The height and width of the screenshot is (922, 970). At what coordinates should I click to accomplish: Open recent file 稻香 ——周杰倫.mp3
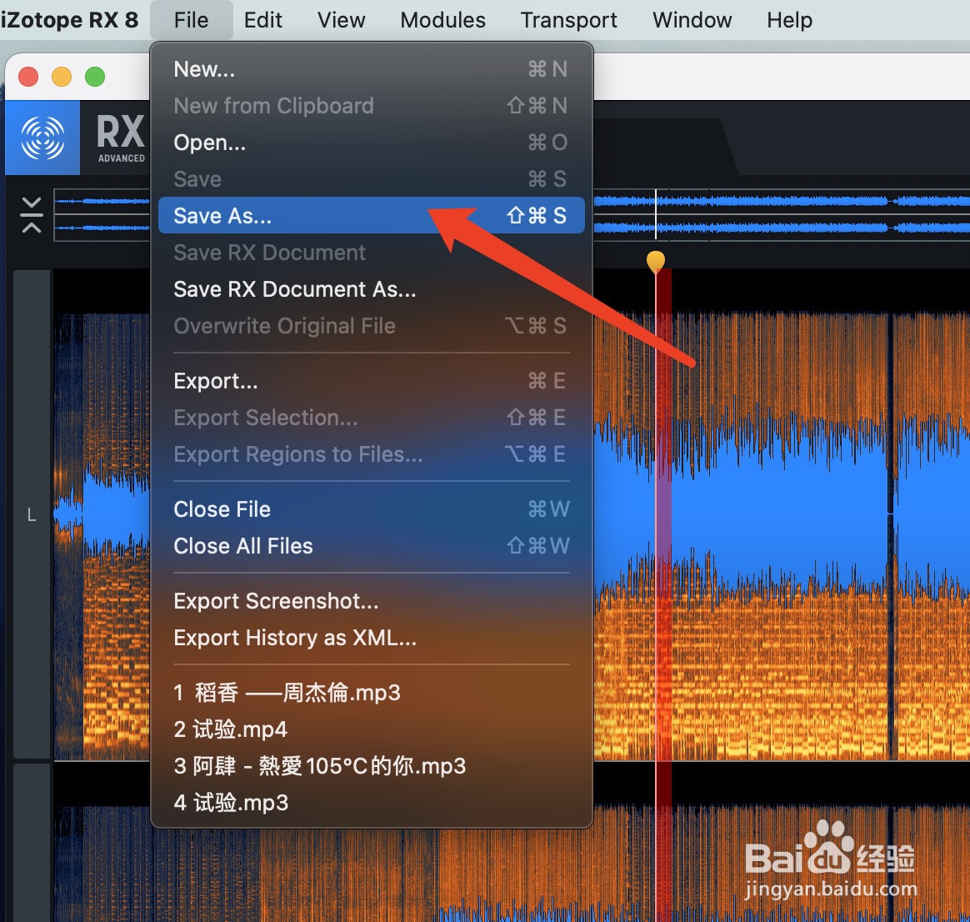(371, 693)
